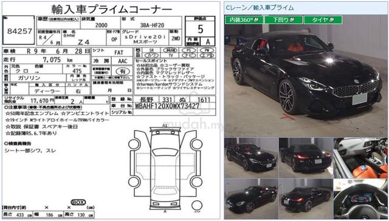
Task: Select the circled PW equipment option
Action: (207, 50)
